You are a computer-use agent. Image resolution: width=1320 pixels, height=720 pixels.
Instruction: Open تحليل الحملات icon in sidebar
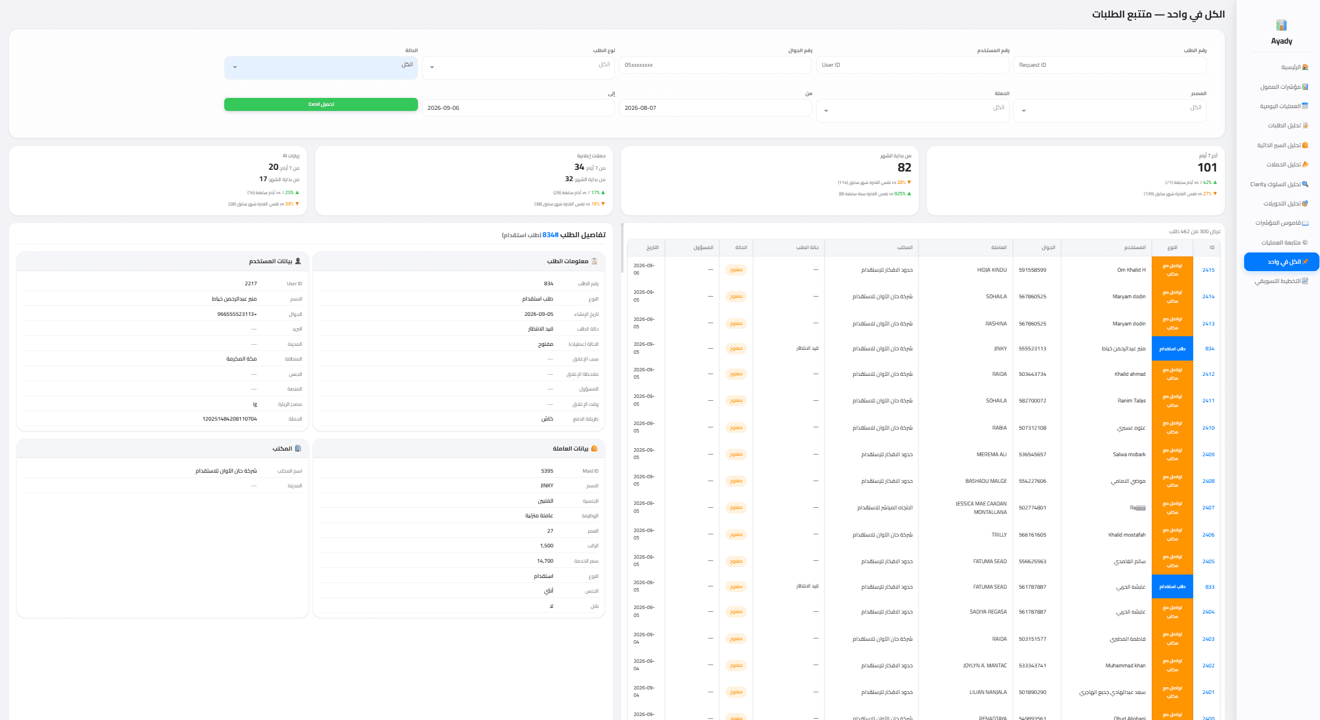coord(1305,165)
